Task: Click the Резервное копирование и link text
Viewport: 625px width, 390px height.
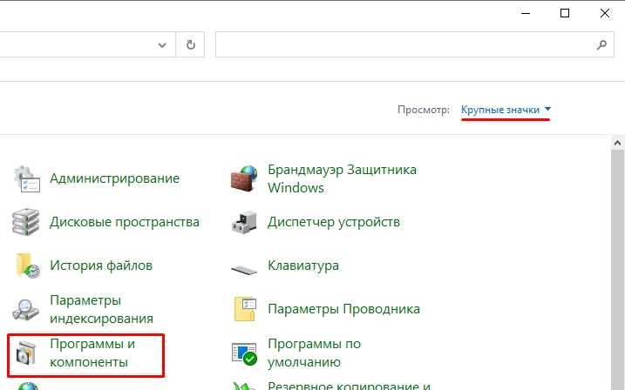Action: click(350, 386)
